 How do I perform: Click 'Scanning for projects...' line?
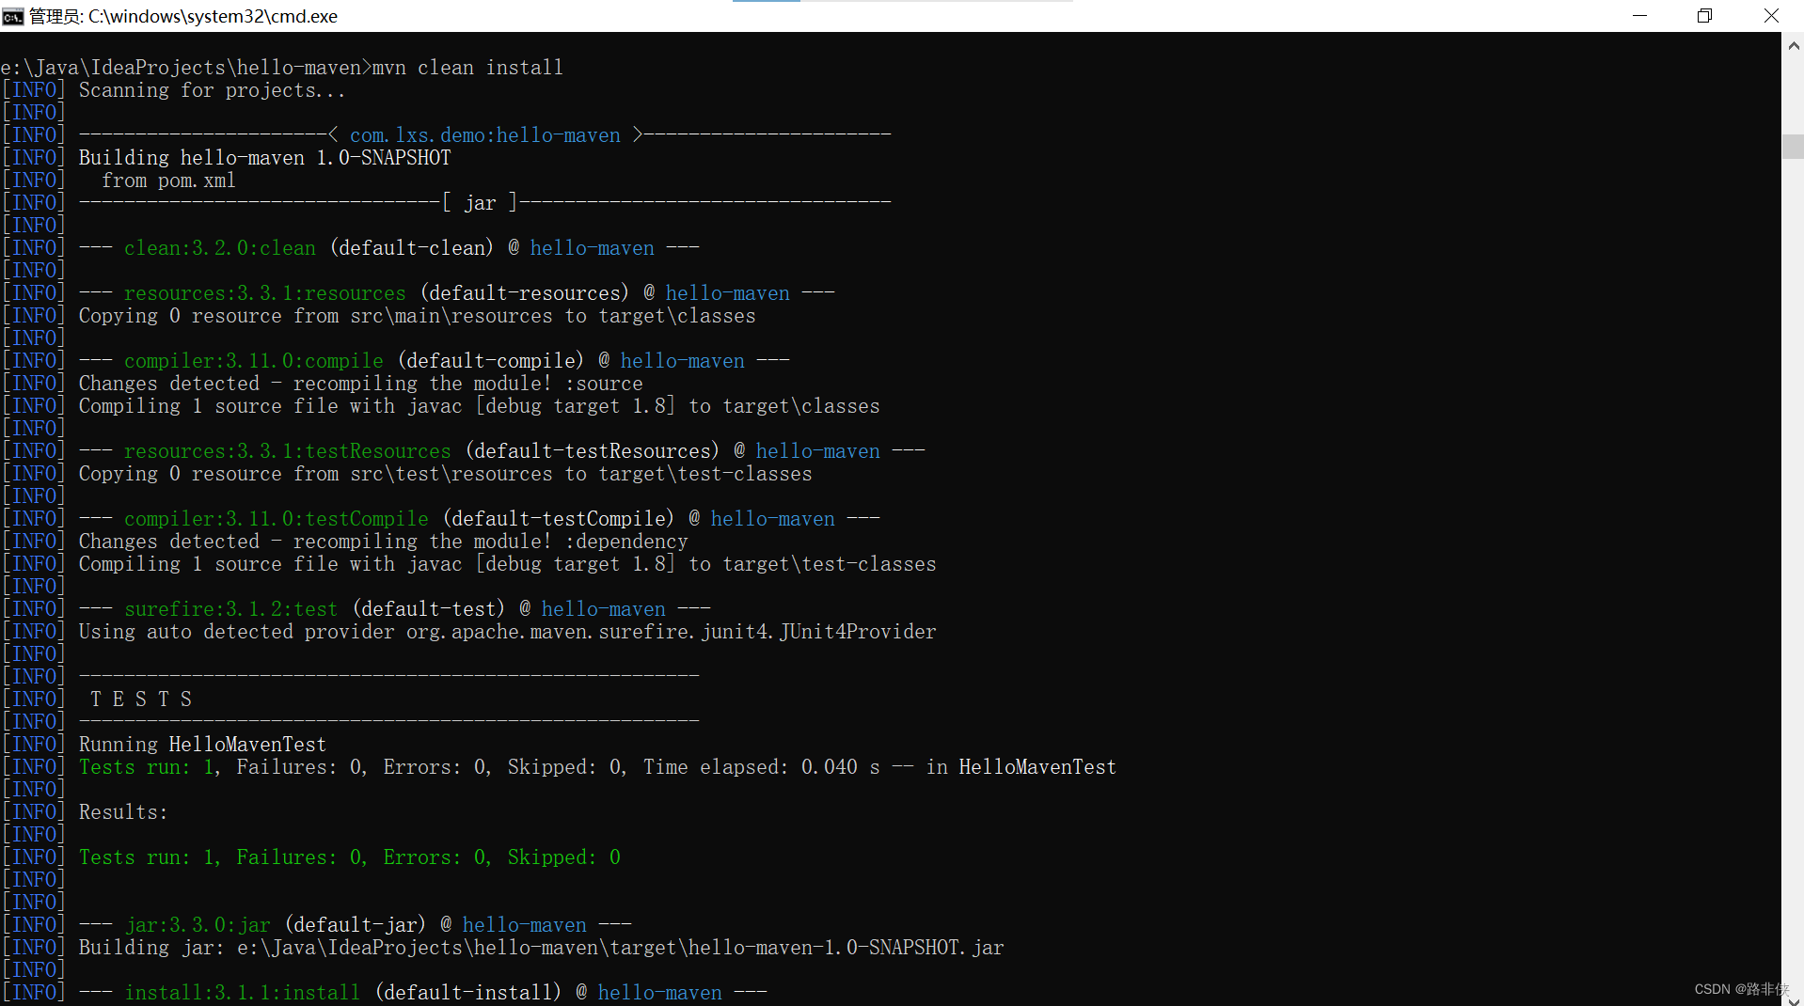tap(212, 90)
